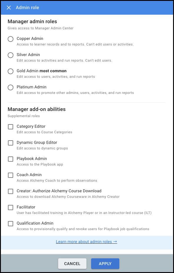The image size is (174, 273).
Task: Check the Coach Admin box
Action: click(x=10, y=175)
